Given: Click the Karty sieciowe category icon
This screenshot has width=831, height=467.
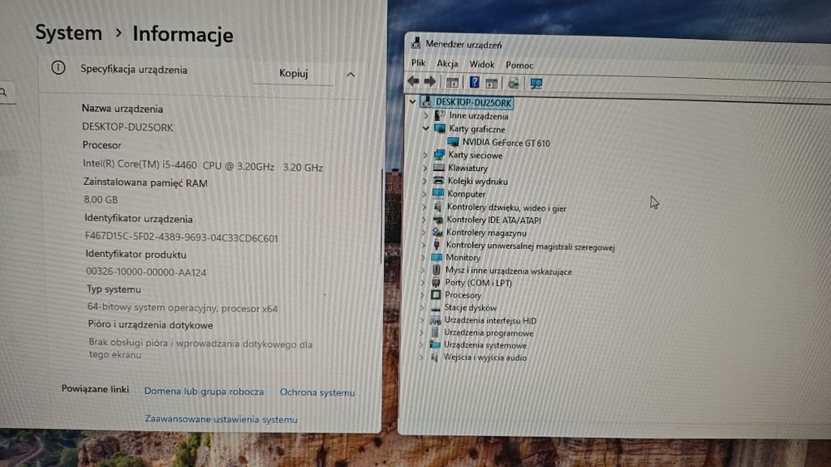Looking at the screenshot, I should 439,154.
